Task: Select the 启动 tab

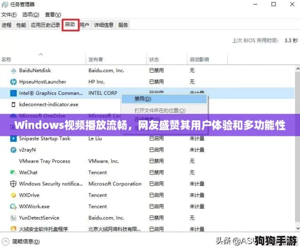Action: tap(70, 24)
